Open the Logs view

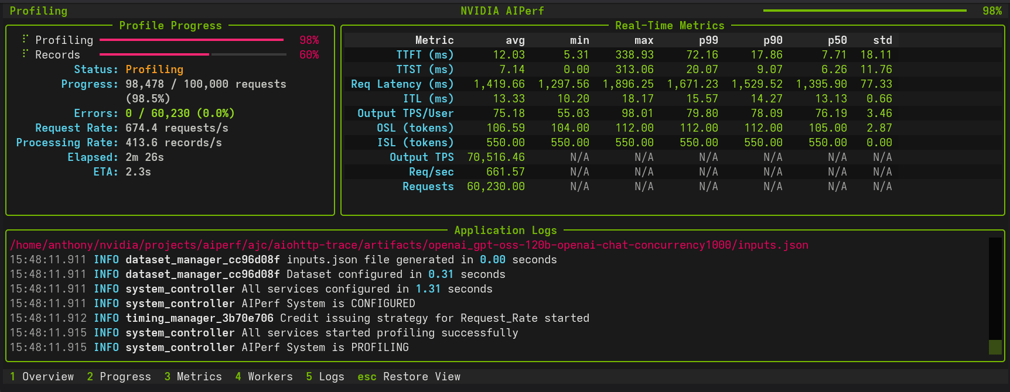click(325, 377)
